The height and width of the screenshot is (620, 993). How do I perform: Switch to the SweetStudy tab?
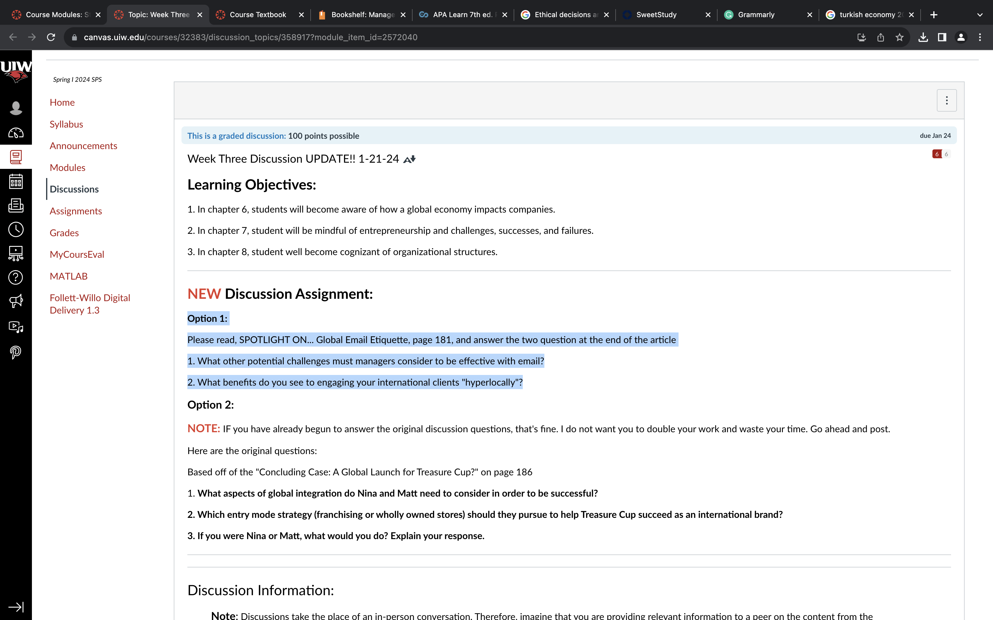click(x=667, y=15)
